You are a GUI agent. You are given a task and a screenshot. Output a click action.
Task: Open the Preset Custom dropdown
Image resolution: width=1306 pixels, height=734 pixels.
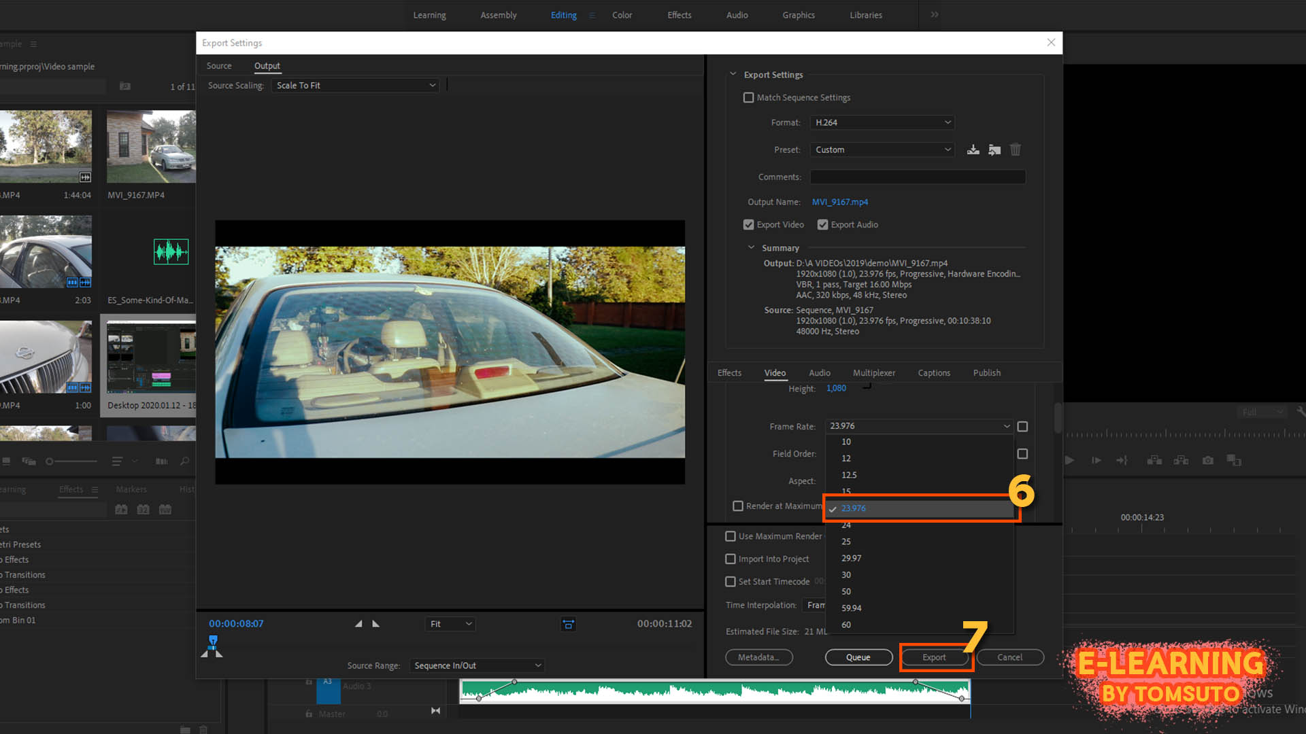(x=882, y=150)
